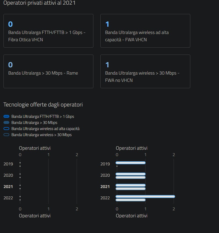Select the 2019 year label in left chart

(x=8, y=164)
